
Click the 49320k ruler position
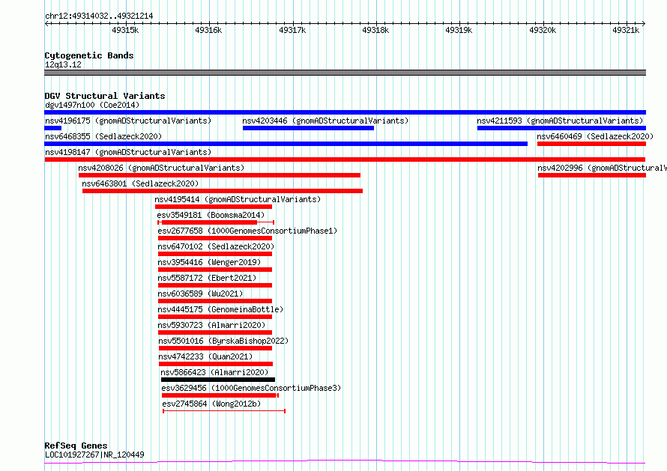click(x=543, y=30)
